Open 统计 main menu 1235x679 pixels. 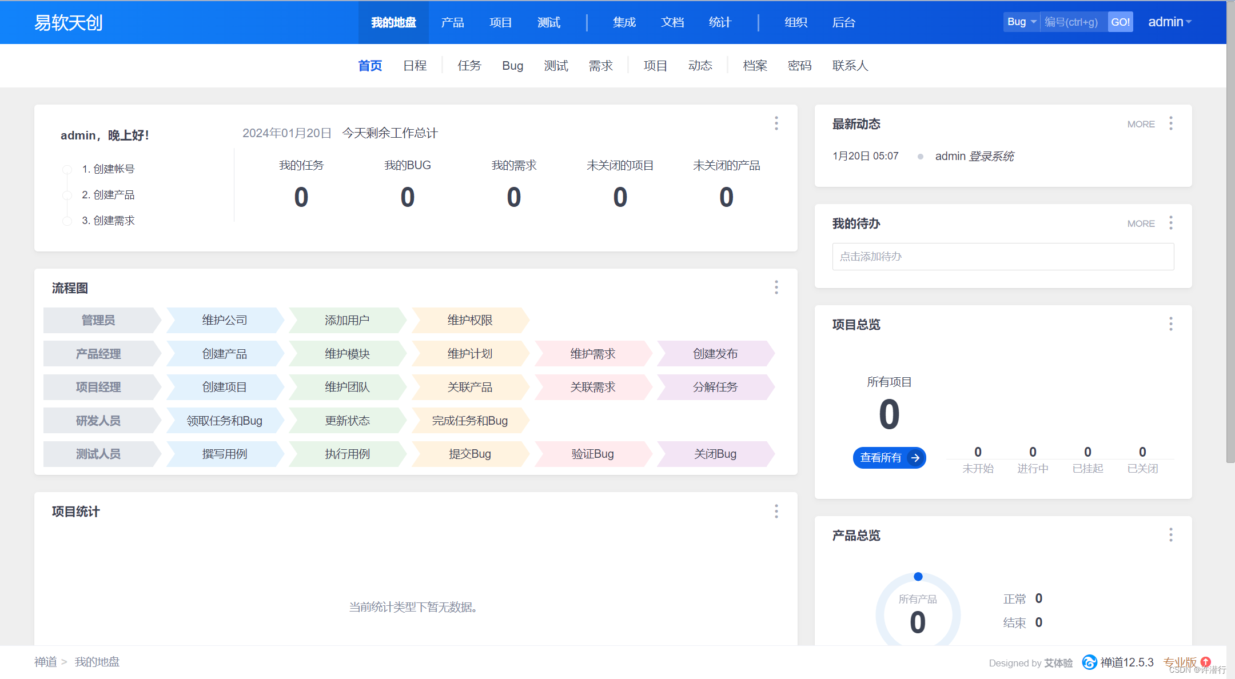coord(720,22)
